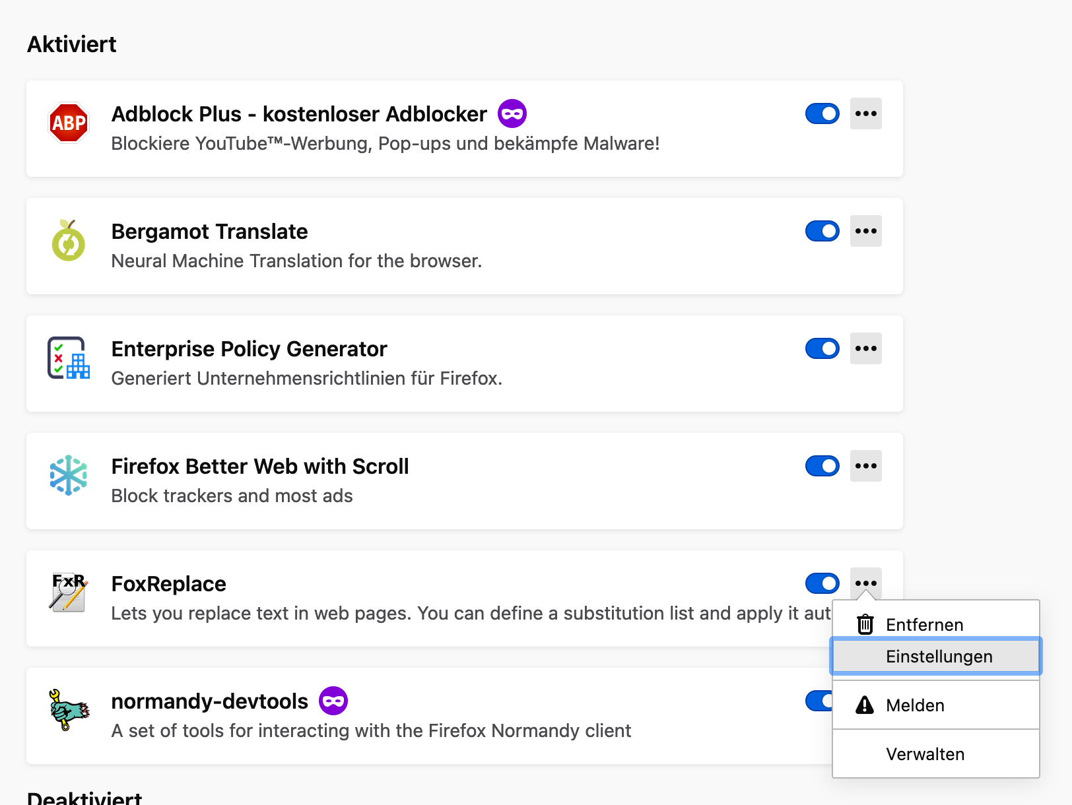Open the Enterprise Policy Generator title
The height and width of the screenshot is (805, 1072).
click(x=249, y=349)
